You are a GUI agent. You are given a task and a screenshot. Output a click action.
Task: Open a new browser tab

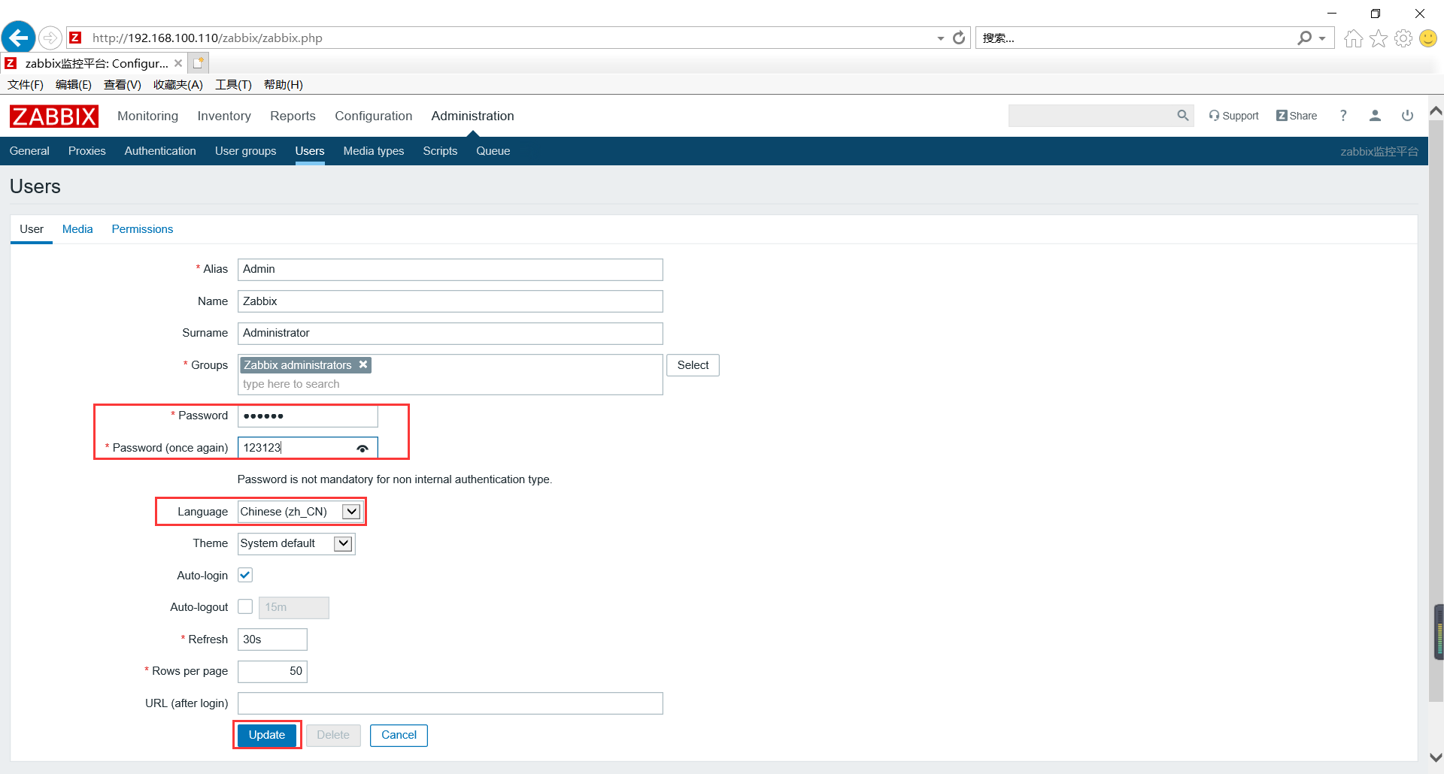coord(198,63)
